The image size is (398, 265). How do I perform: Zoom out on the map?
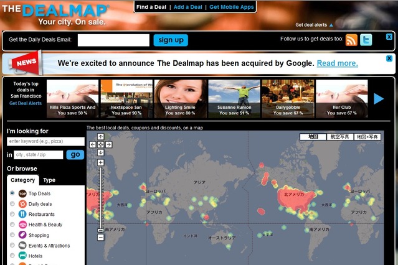101,238
